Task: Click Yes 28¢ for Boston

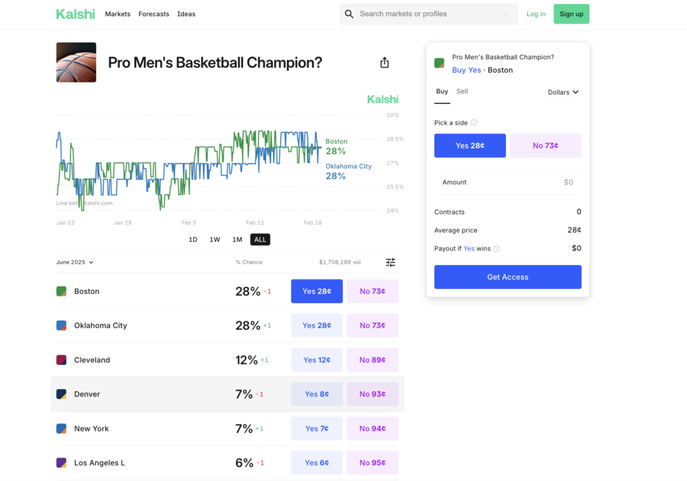Action: pyautogui.click(x=317, y=291)
